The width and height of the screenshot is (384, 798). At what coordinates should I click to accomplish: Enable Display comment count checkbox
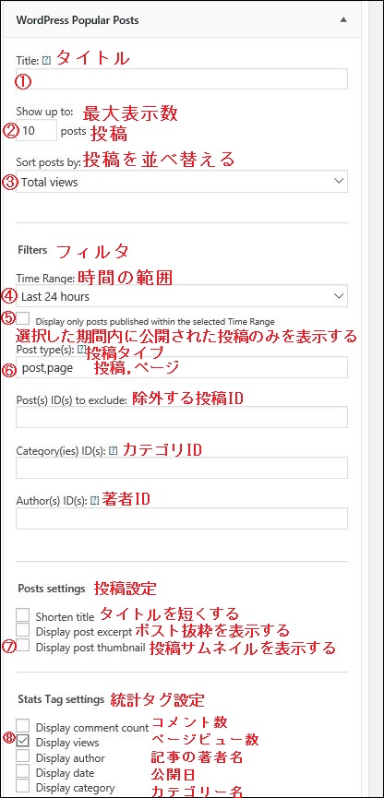pyautogui.click(x=23, y=726)
